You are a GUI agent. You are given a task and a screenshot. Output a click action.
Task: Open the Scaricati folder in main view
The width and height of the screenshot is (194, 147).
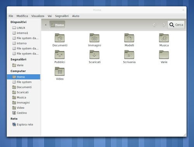coord(94,55)
